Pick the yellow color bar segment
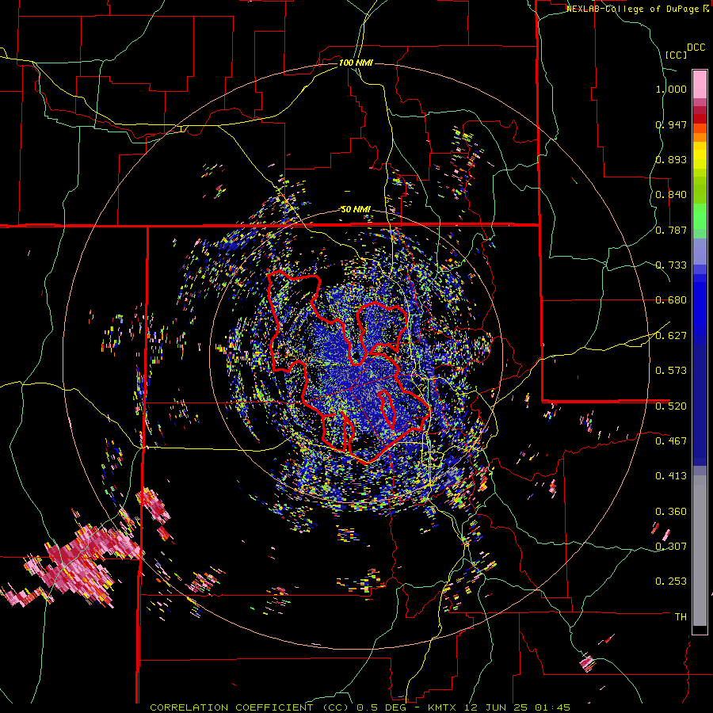 tap(700, 156)
